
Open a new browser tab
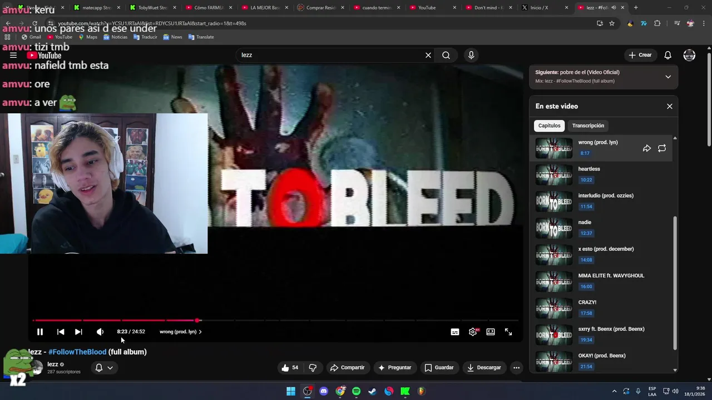pos(636,8)
